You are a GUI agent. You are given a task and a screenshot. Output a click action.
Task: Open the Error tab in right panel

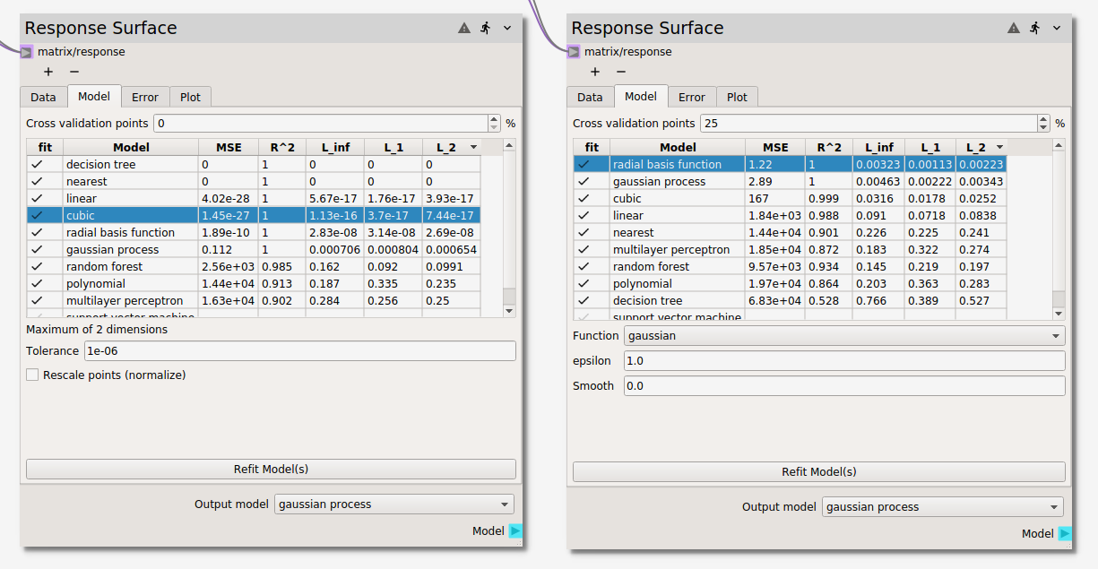click(691, 97)
